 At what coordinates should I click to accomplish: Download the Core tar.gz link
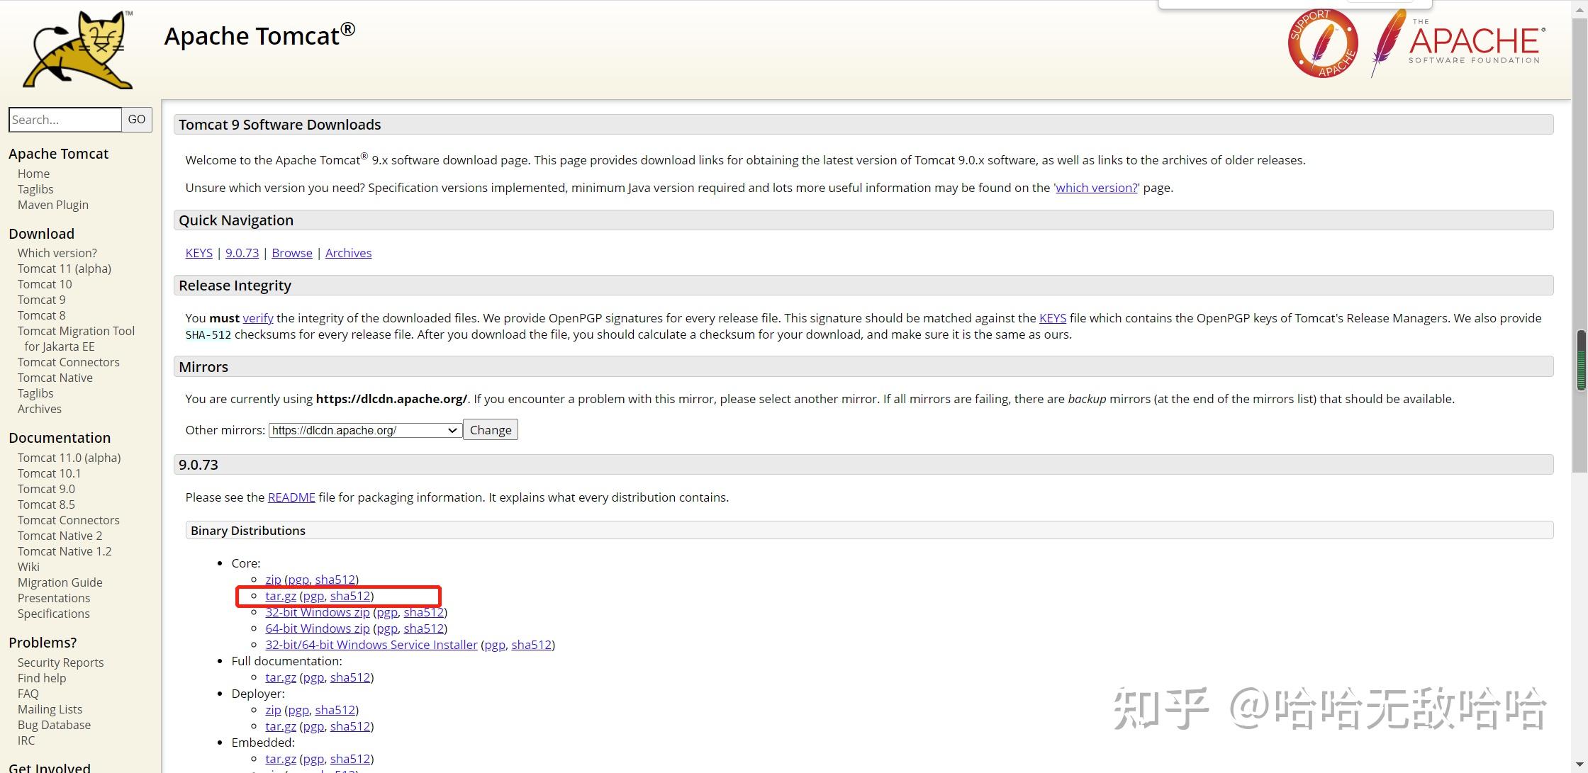tap(281, 596)
